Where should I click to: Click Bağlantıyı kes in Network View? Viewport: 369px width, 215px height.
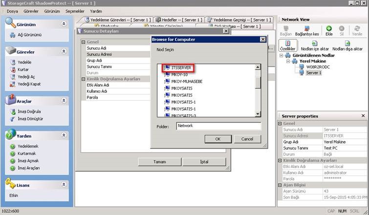click(x=307, y=31)
